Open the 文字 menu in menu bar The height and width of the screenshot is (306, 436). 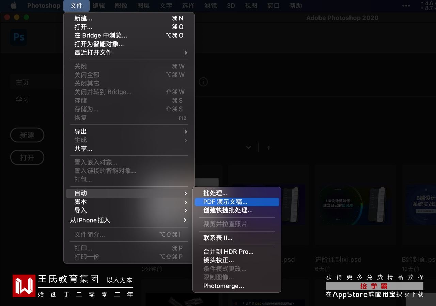tap(166, 6)
